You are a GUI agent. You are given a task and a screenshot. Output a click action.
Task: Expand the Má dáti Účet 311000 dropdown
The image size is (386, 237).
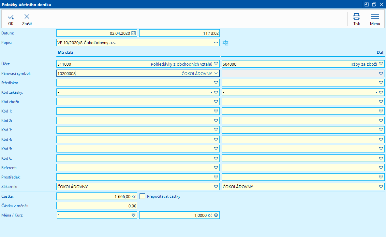(x=216, y=64)
